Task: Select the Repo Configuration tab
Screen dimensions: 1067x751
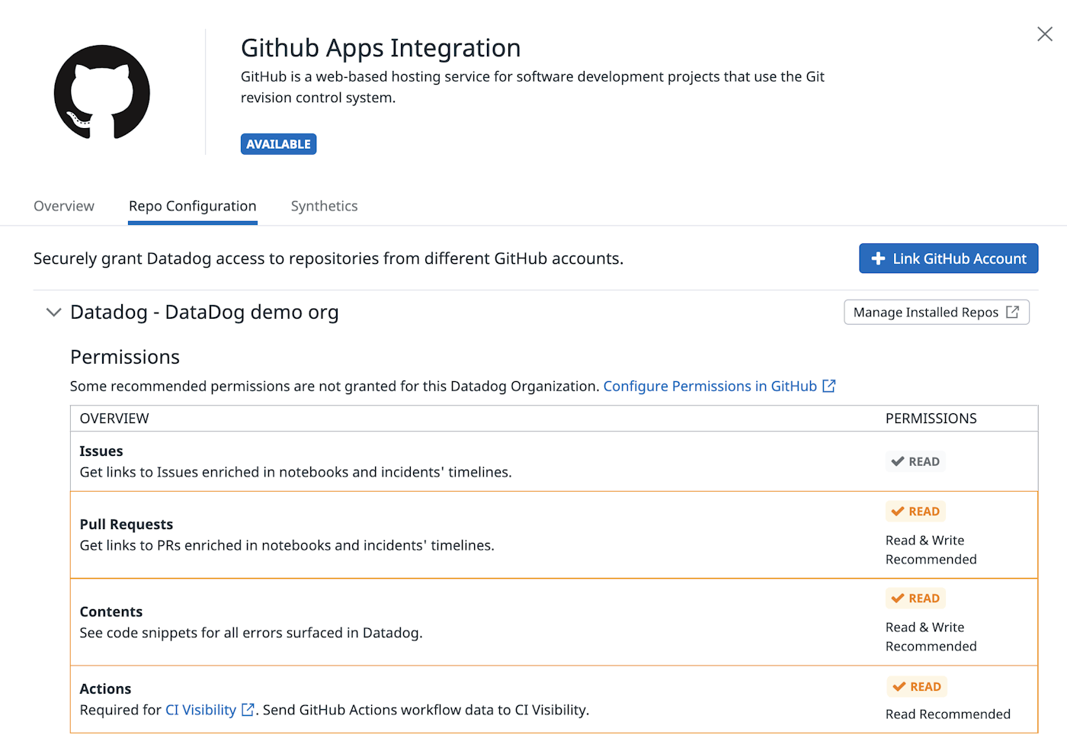Action: (x=193, y=206)
